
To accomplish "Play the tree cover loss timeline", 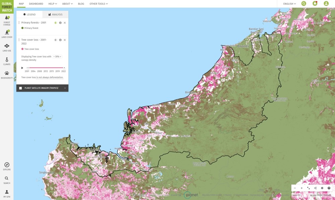I will (x=22, y=68).
